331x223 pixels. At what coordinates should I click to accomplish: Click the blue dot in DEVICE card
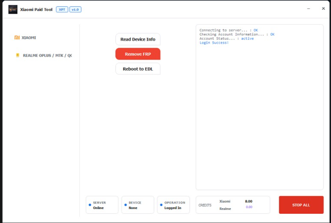pos(126,205)
